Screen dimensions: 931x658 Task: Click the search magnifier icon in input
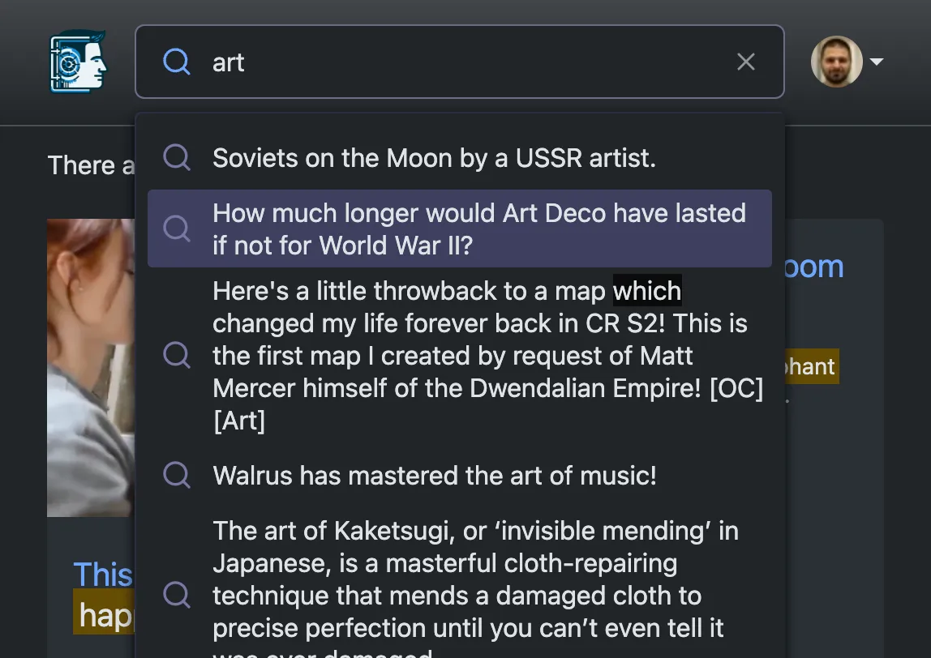pos(177,62)
